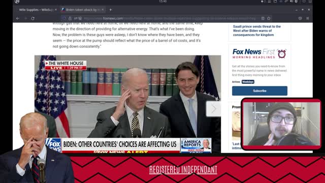Image resolution: width=325 pixels, height=183 pixels.
Task: Select the Weekdays badge
Action: coord(248,82)
